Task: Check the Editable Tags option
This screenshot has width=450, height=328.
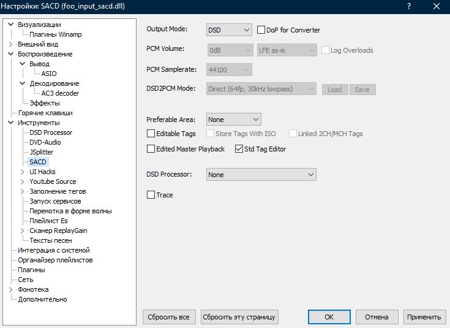Action: [x=151, y=134]
